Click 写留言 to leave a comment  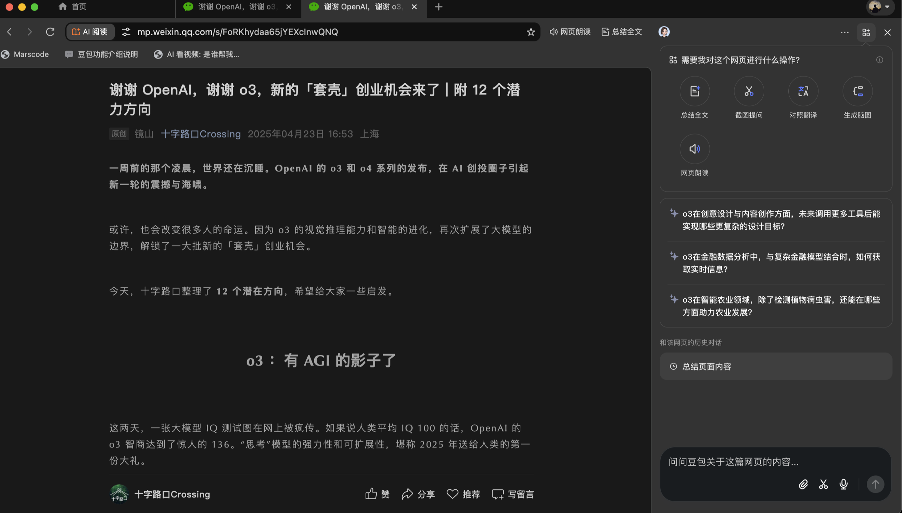click(513, 494)
